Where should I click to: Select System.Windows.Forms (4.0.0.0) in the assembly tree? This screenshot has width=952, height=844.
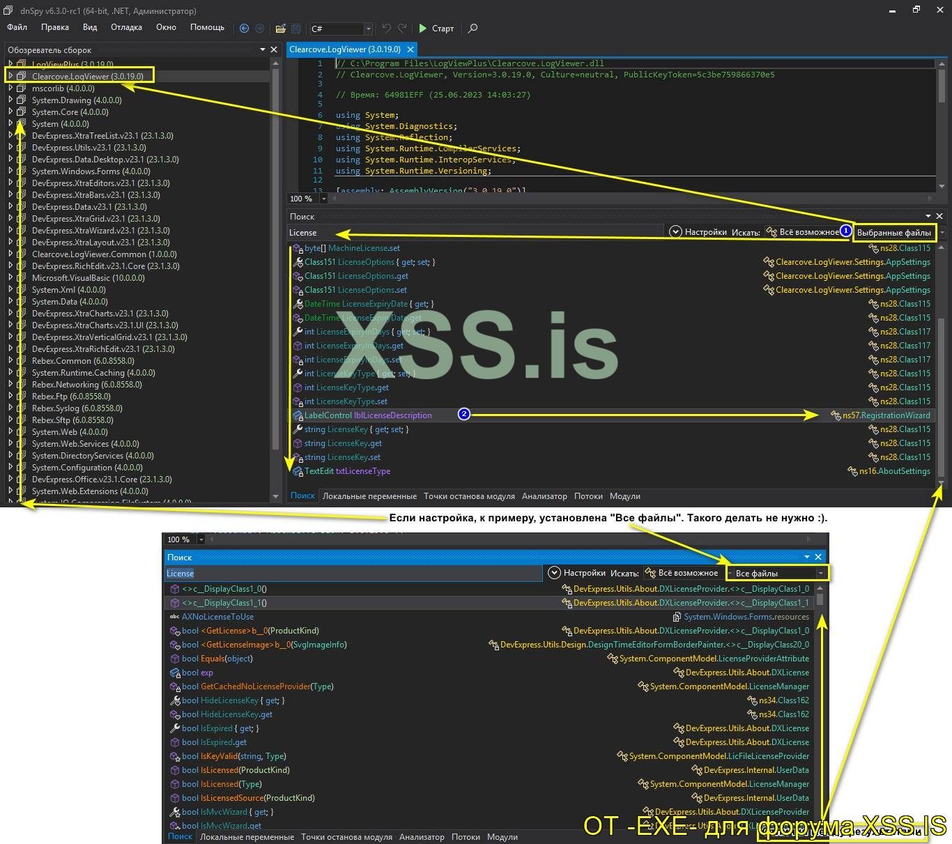click(x=91, y=171)
